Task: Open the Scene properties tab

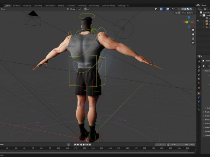Action: tap(199, 79)
